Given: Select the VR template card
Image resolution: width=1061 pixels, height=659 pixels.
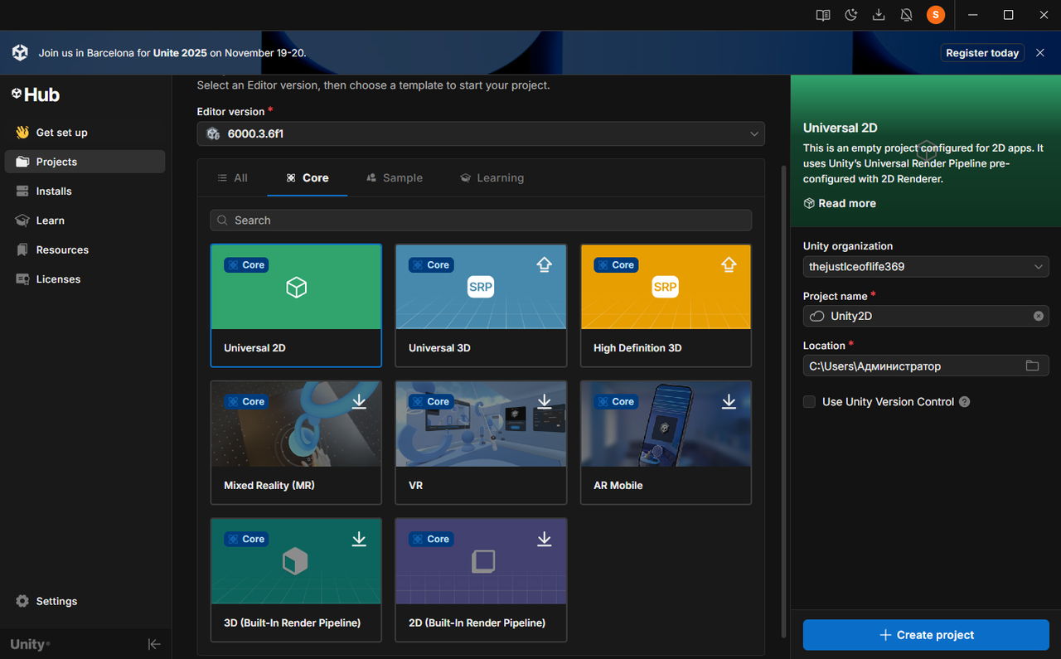Looking at the screenshot, I should [481, 443].
